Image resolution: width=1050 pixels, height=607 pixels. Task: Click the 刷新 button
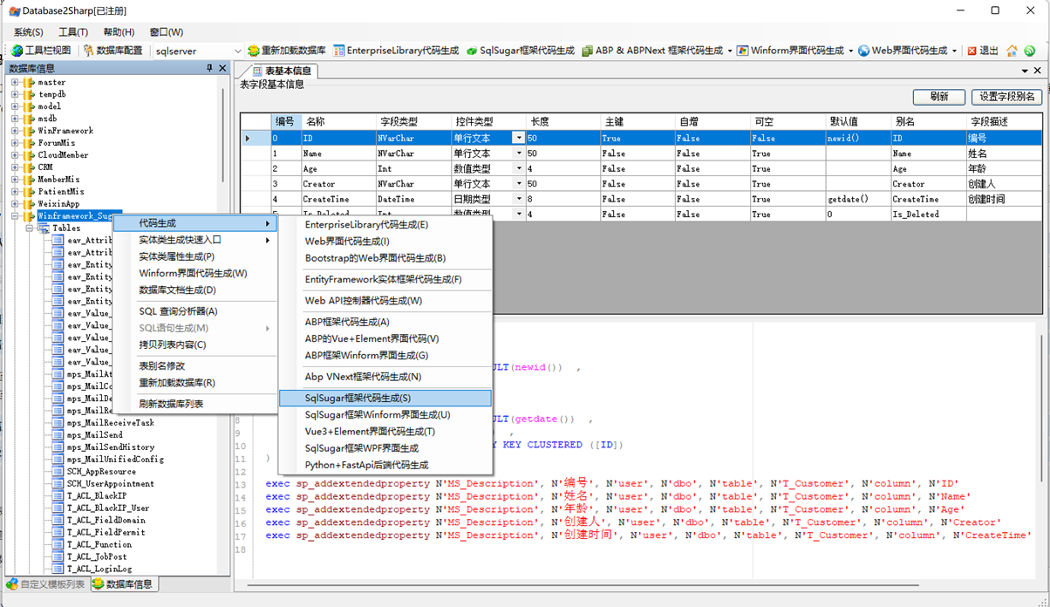tap(938, 97)
